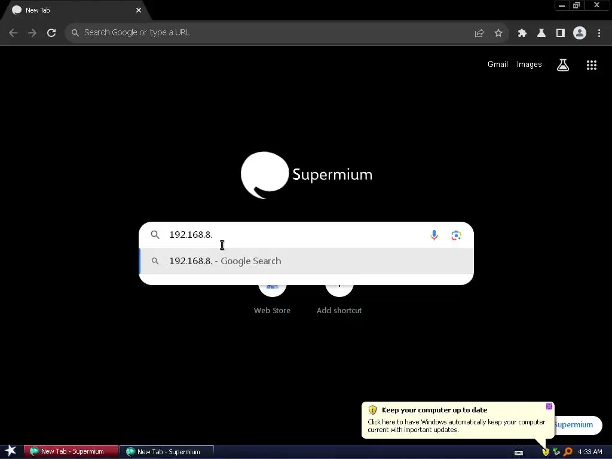
Task: Bookmark this tab with the star icon
Action: pyautogui.click(x=498, y=33)
